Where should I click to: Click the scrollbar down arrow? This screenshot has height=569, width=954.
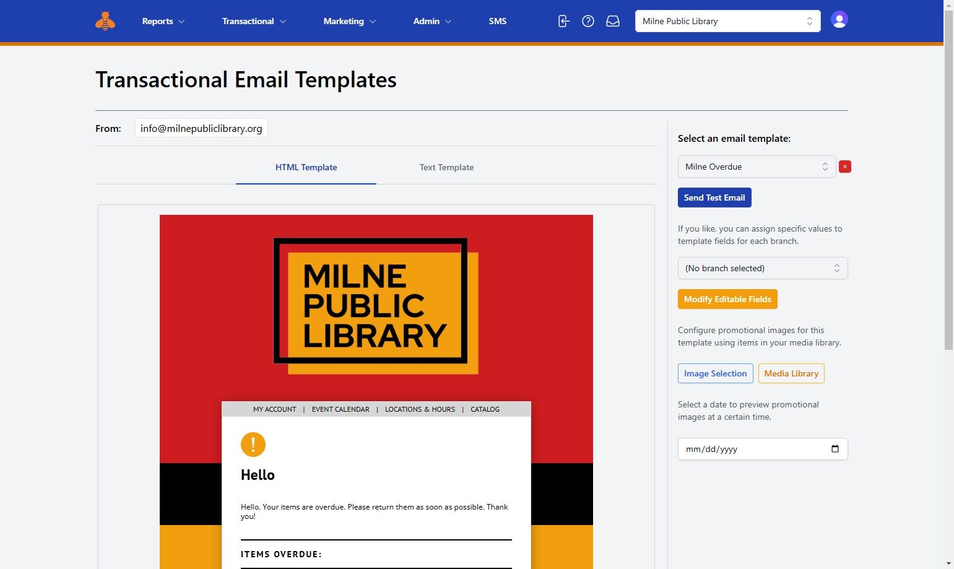pos(948,563)
